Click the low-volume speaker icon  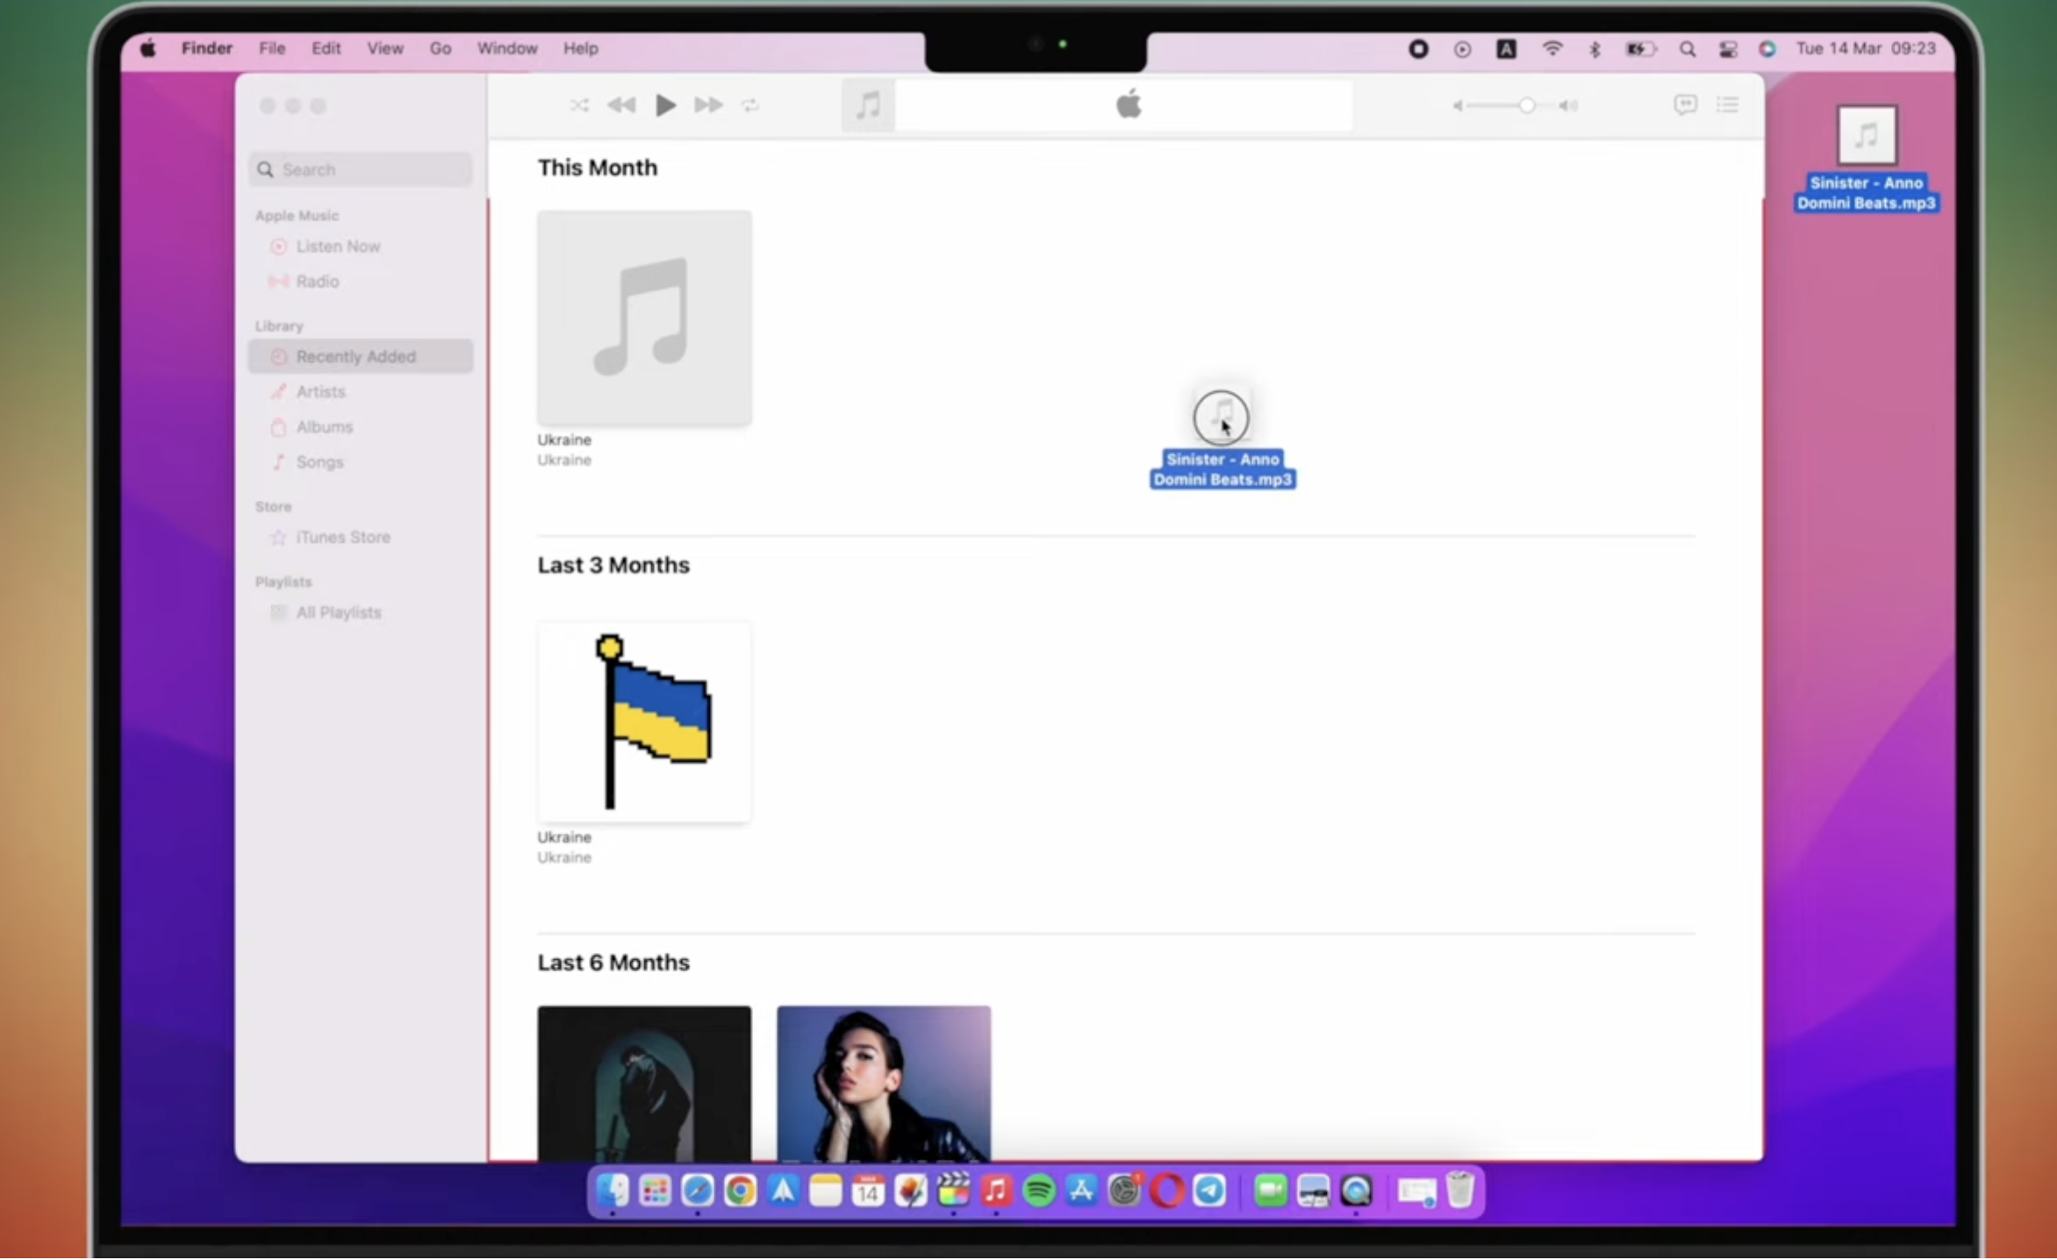coord(1458,105)
